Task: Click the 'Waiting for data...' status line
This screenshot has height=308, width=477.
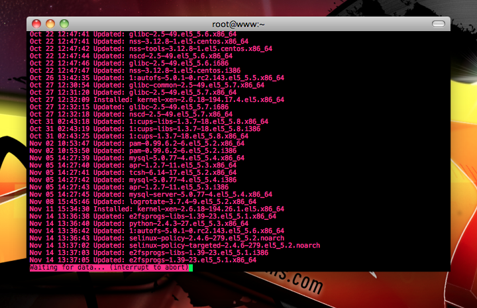Action: click(x=109, y=268)
